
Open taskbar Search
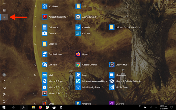24,107
